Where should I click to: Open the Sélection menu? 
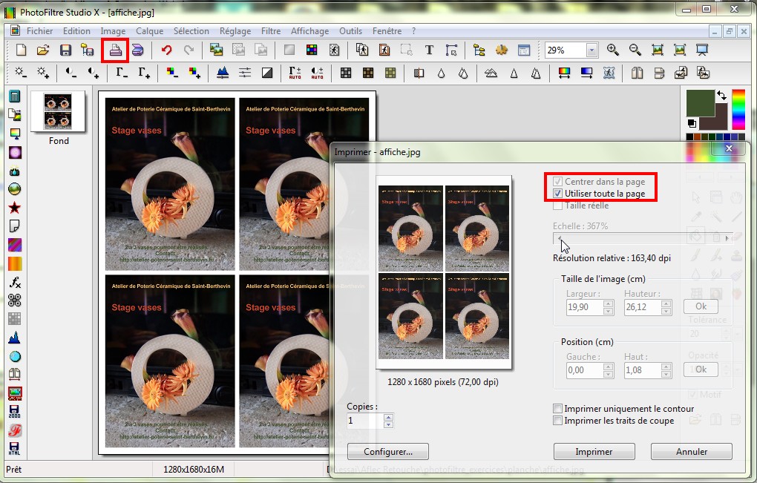(191, 31)
